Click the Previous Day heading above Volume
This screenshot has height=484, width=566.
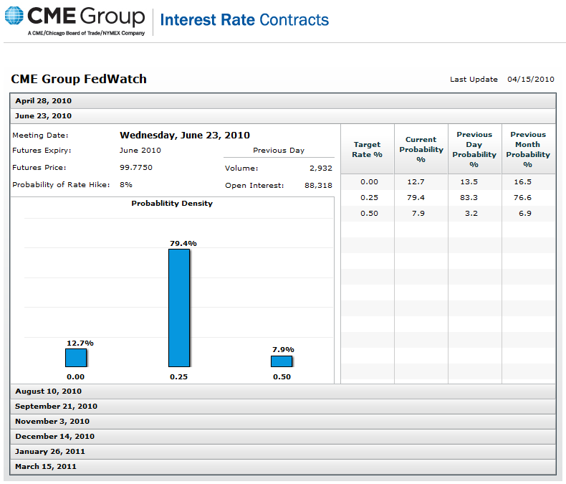pos(279,151)
